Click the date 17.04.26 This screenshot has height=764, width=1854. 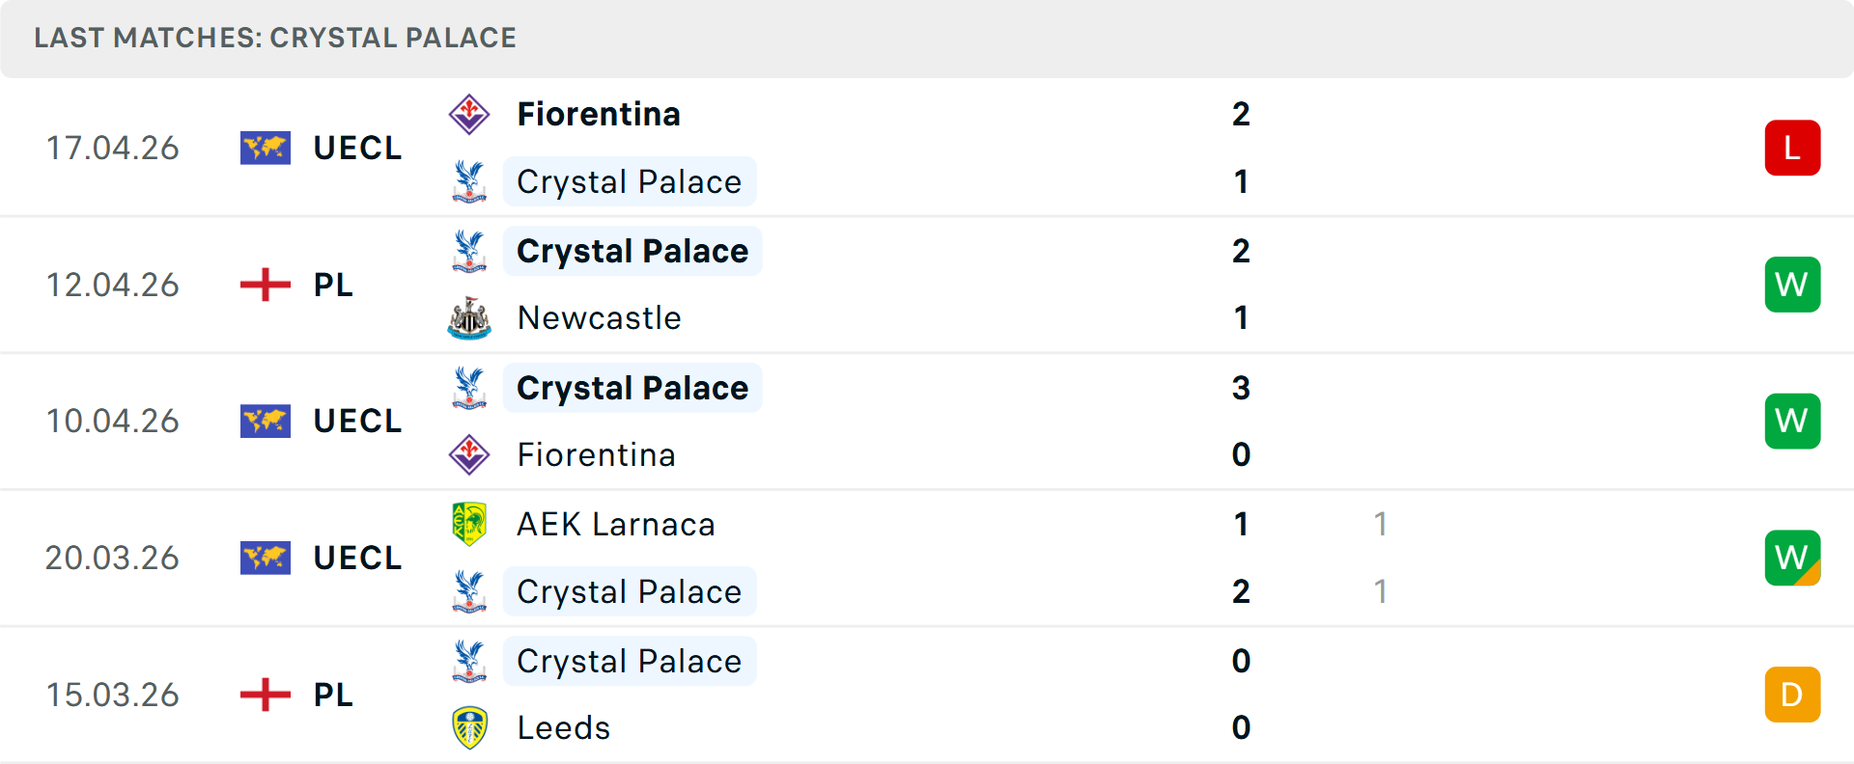(113, 147)
